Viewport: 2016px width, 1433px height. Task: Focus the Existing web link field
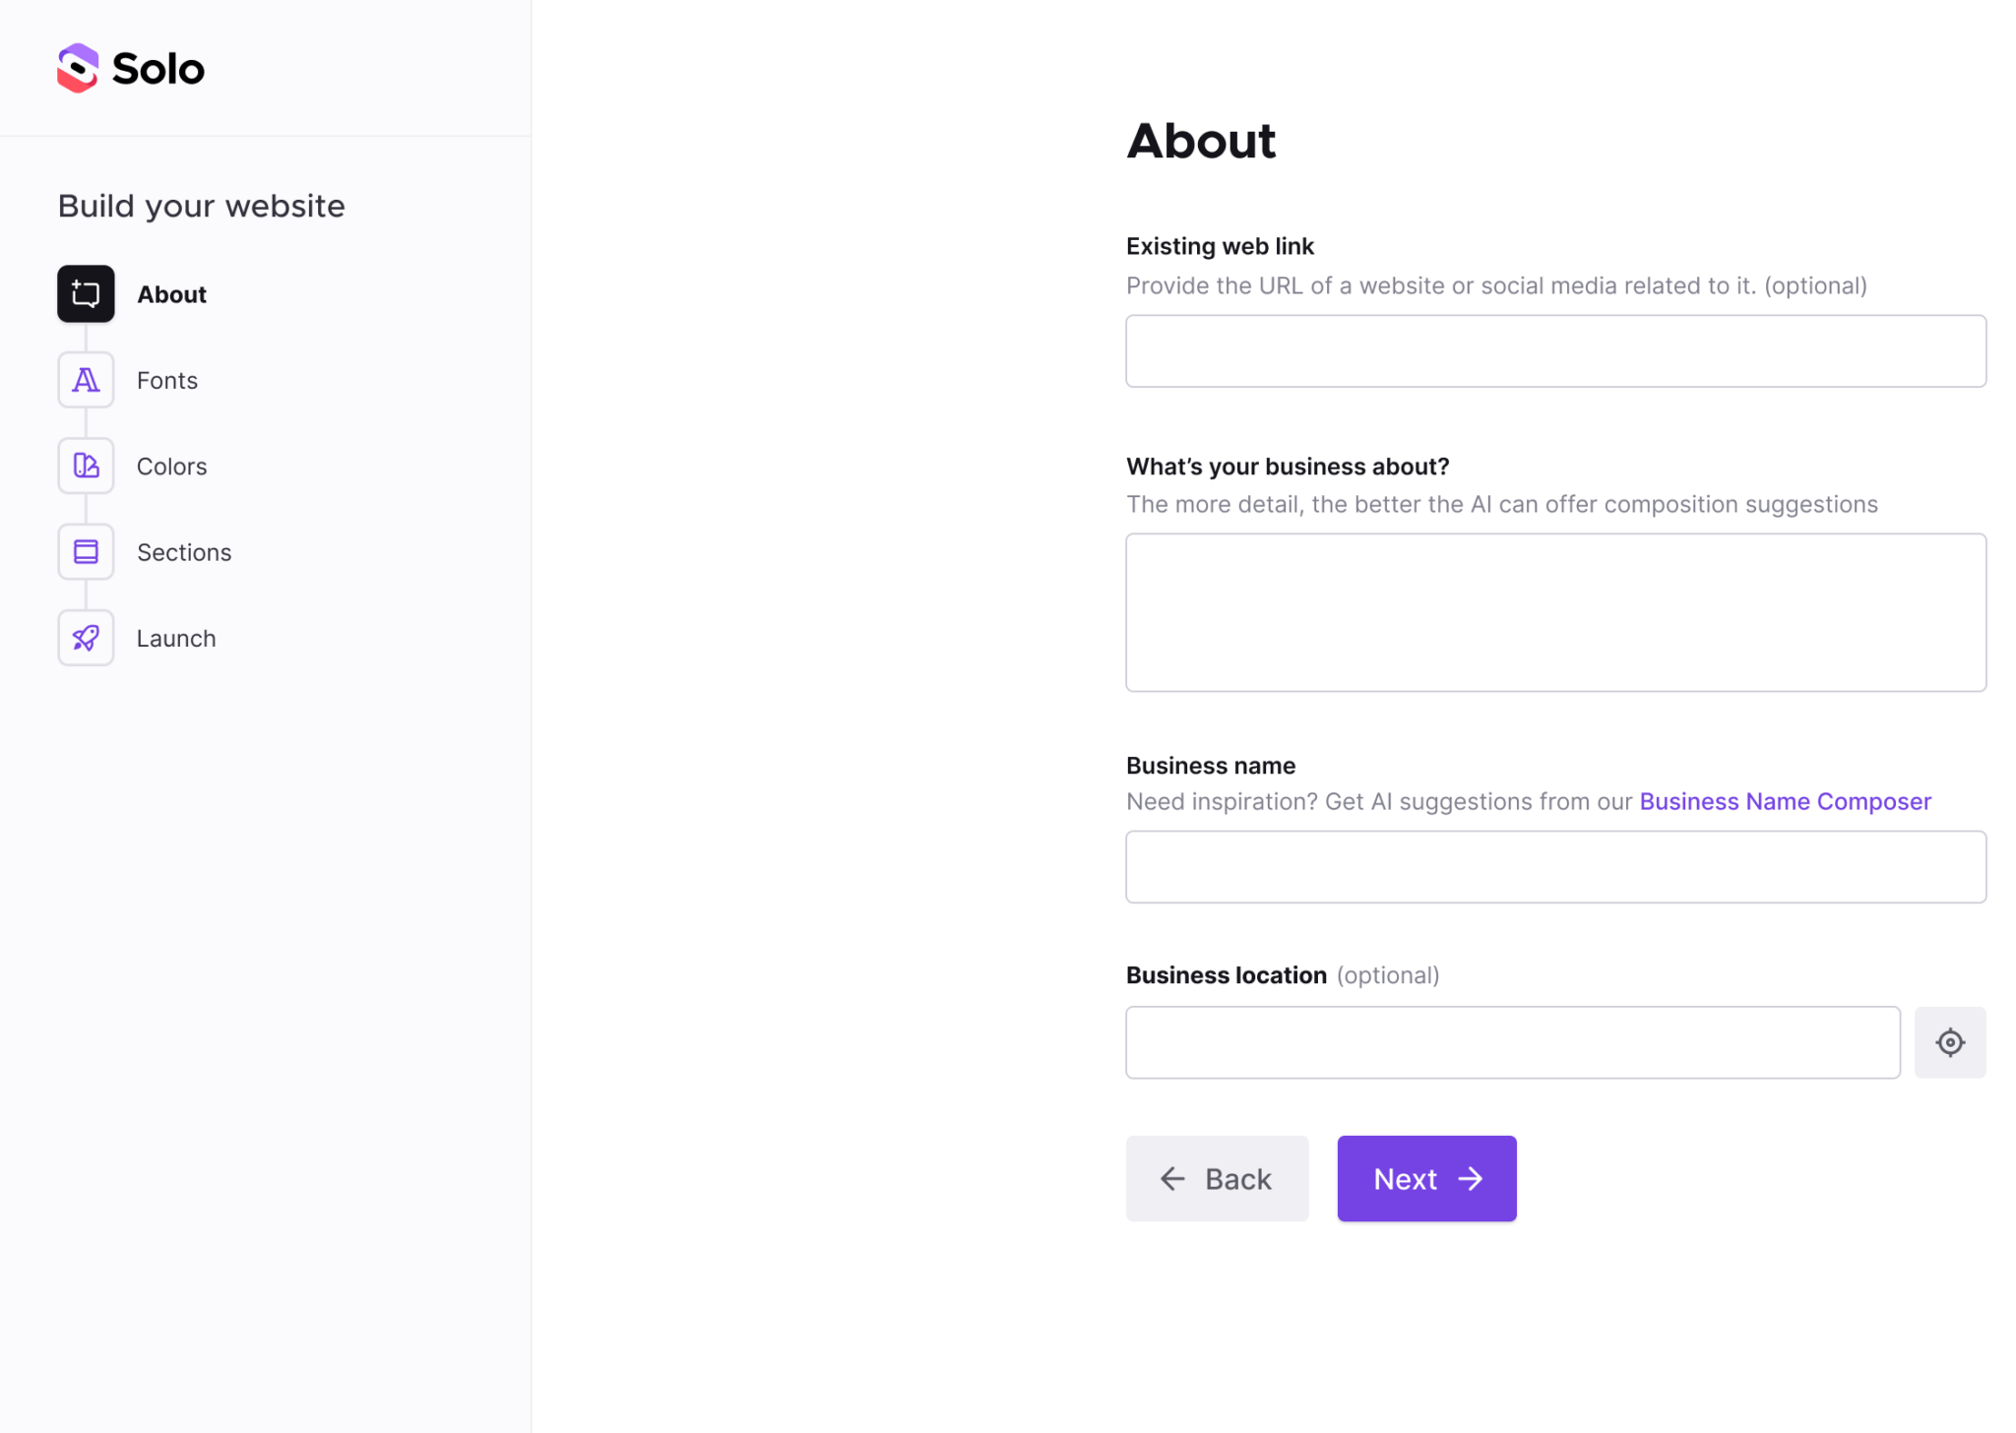click(1555, 351)
